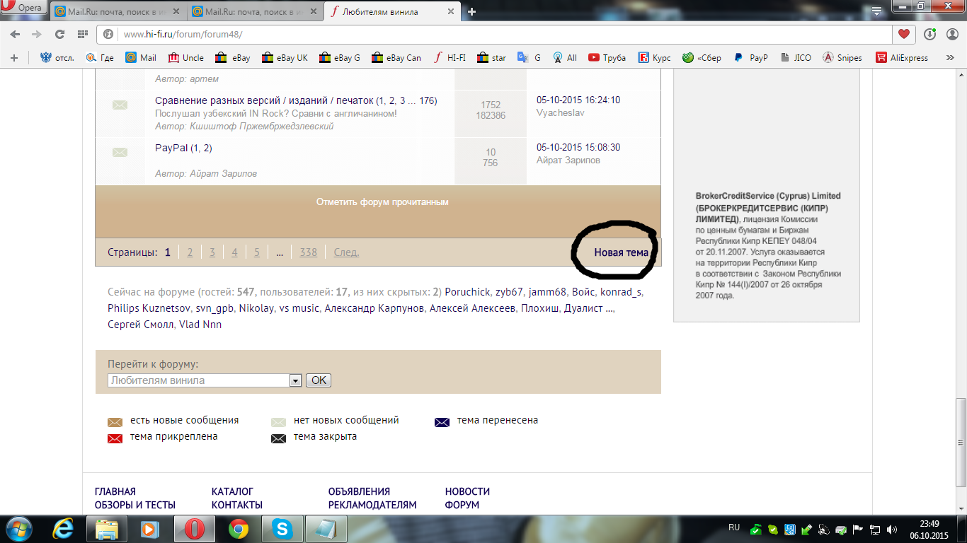Open the AliExpress bookmark
The width and height of the screenshot is (967, 543).
click(901, 58)
